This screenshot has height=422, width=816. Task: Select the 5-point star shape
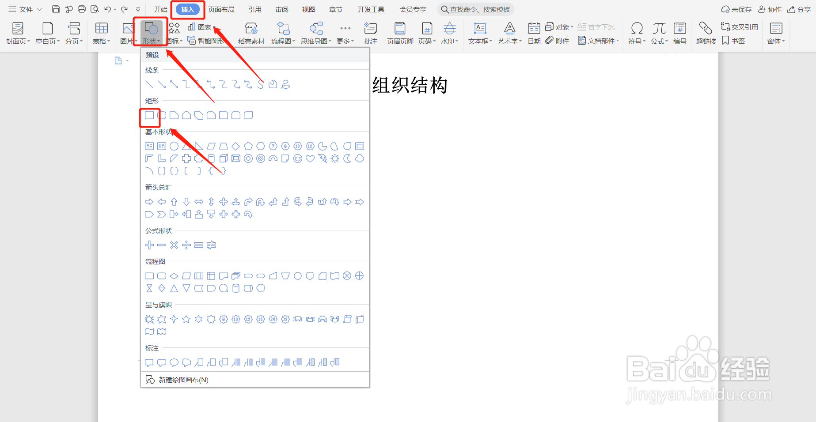click(x=186, y=319)
